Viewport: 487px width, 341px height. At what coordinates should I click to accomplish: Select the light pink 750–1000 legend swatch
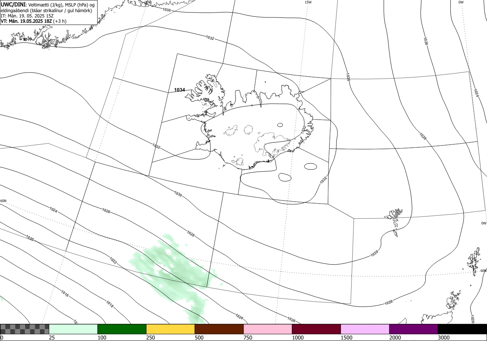click(x=268, y=329)
